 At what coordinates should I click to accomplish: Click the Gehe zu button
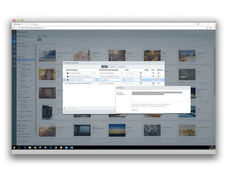point(134,110)
